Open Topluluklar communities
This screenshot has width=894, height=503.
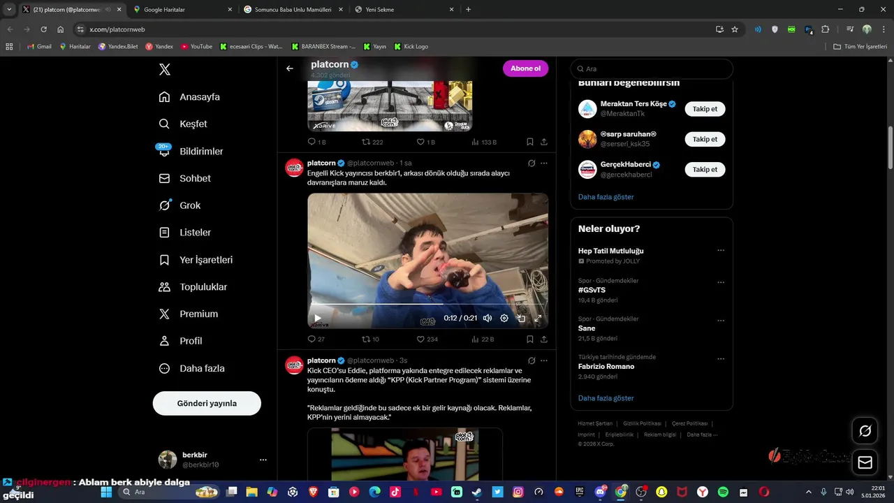pyautogui.click(x=193, y=286)
